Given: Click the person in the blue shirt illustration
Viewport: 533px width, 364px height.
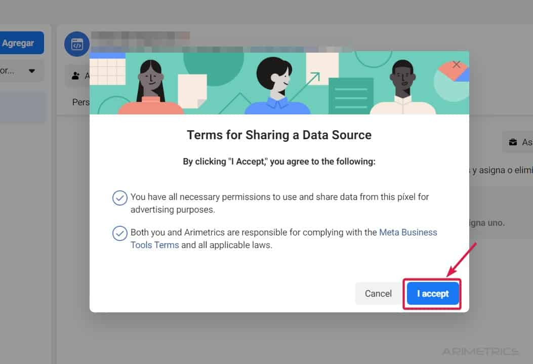Looking at the screenshot, I should (277, 86).
